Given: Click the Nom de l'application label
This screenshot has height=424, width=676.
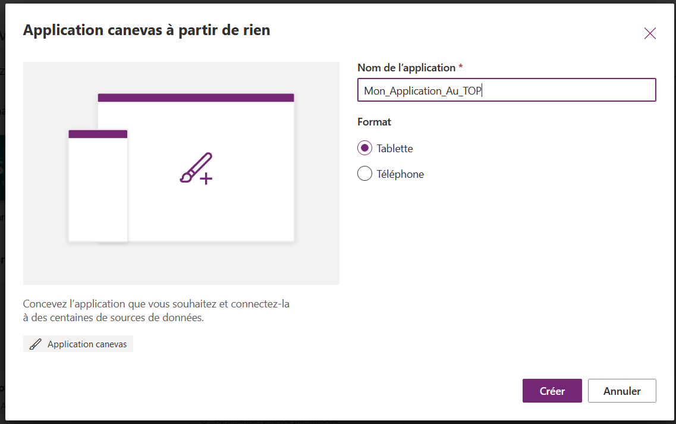Looking at the screenshot, I should 406,68.
